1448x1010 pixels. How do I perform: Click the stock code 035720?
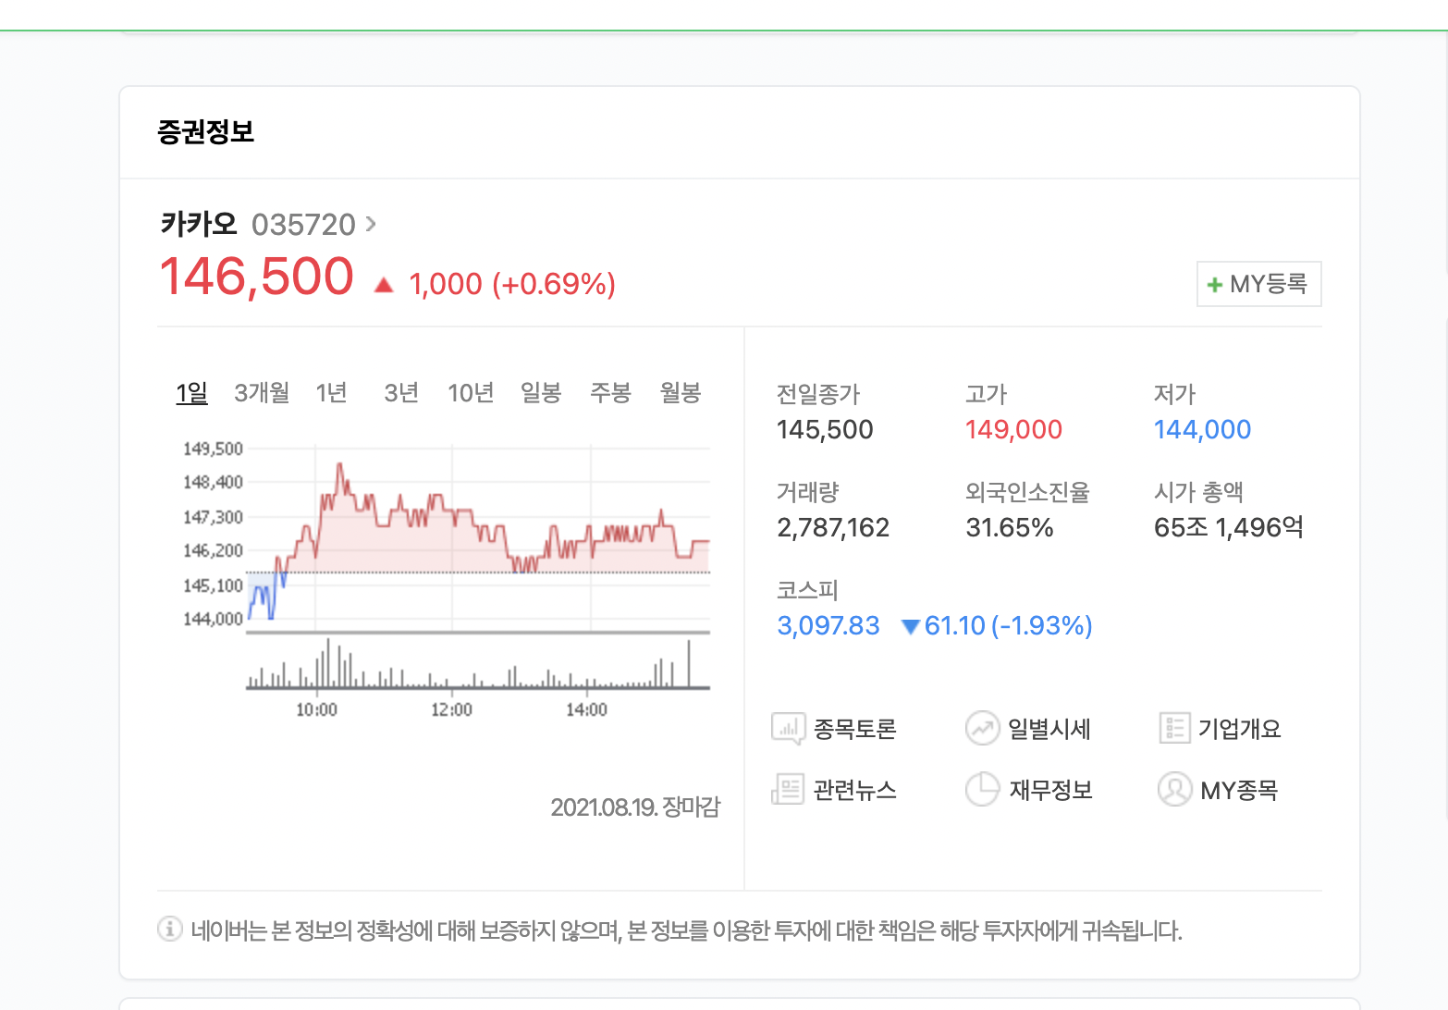pyautogui.click(x=303, y=225)
